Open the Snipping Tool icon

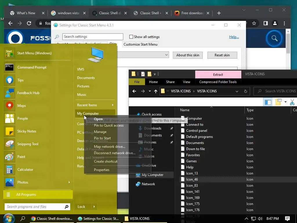[9, 144]
